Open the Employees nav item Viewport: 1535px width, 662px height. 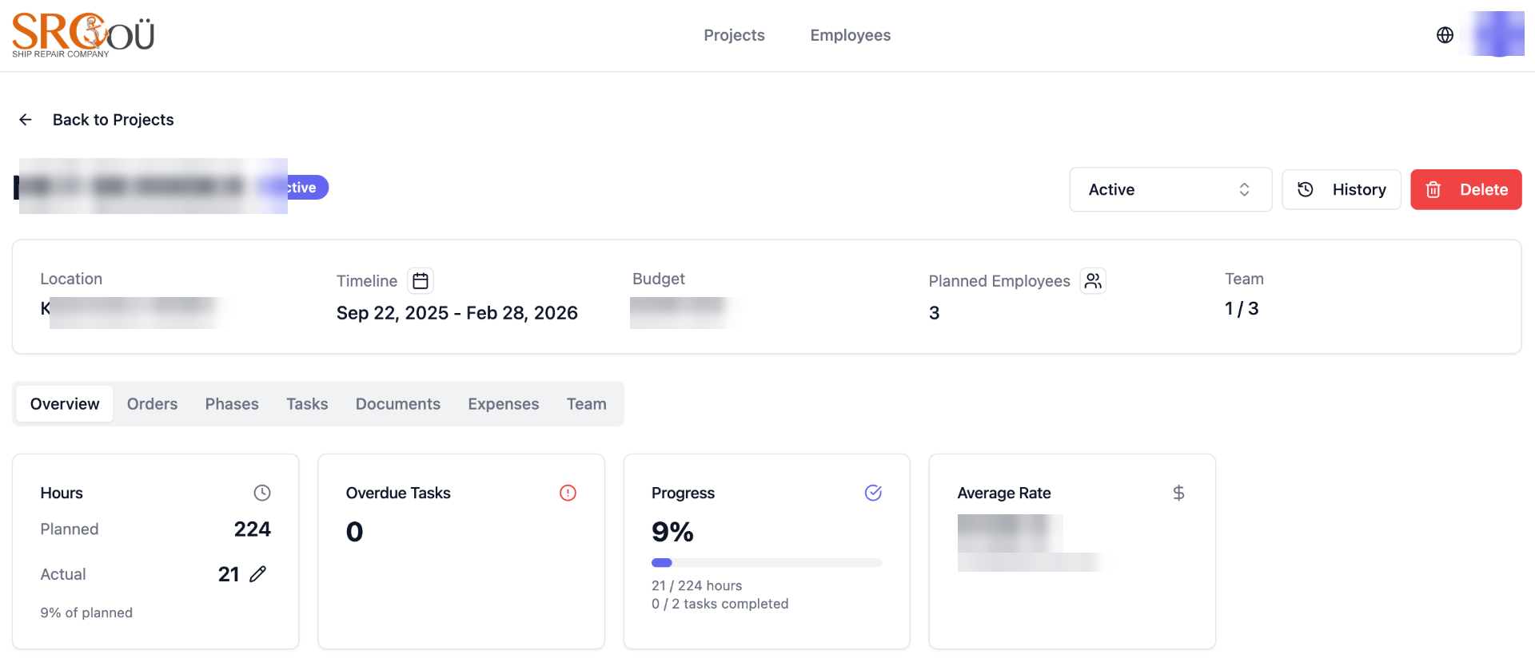(851, 35)
